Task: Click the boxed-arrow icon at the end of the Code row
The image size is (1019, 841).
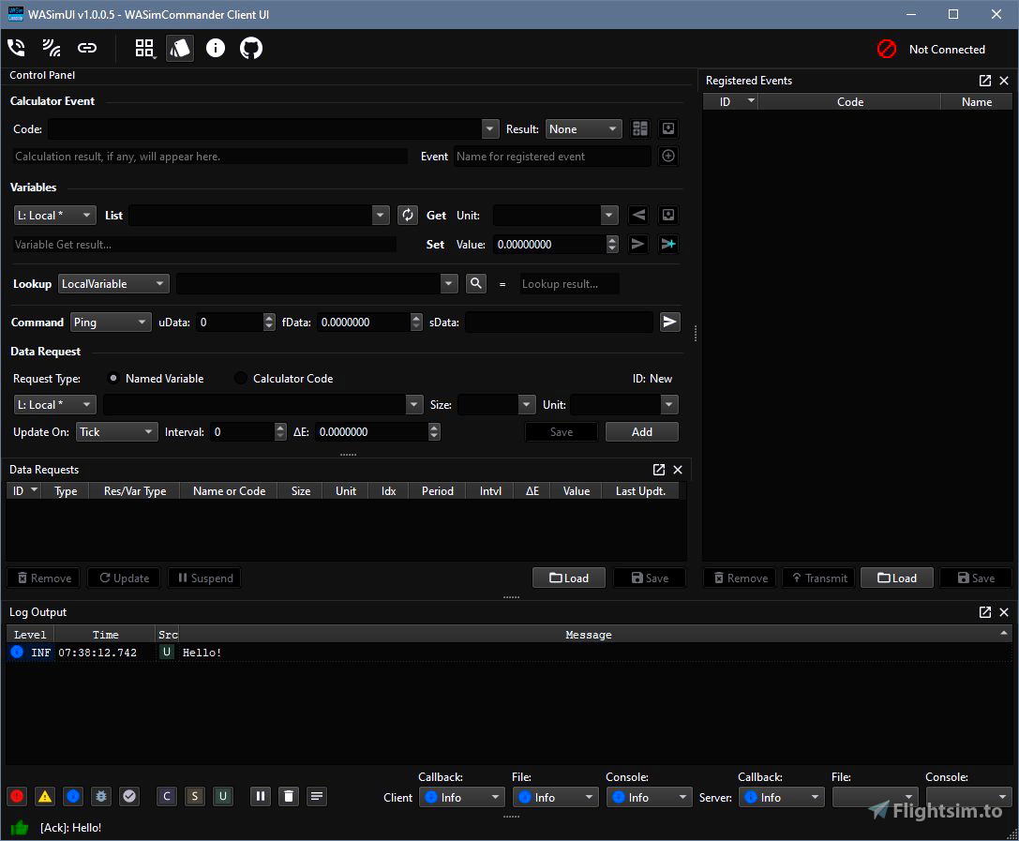Action: pos(668,128)
